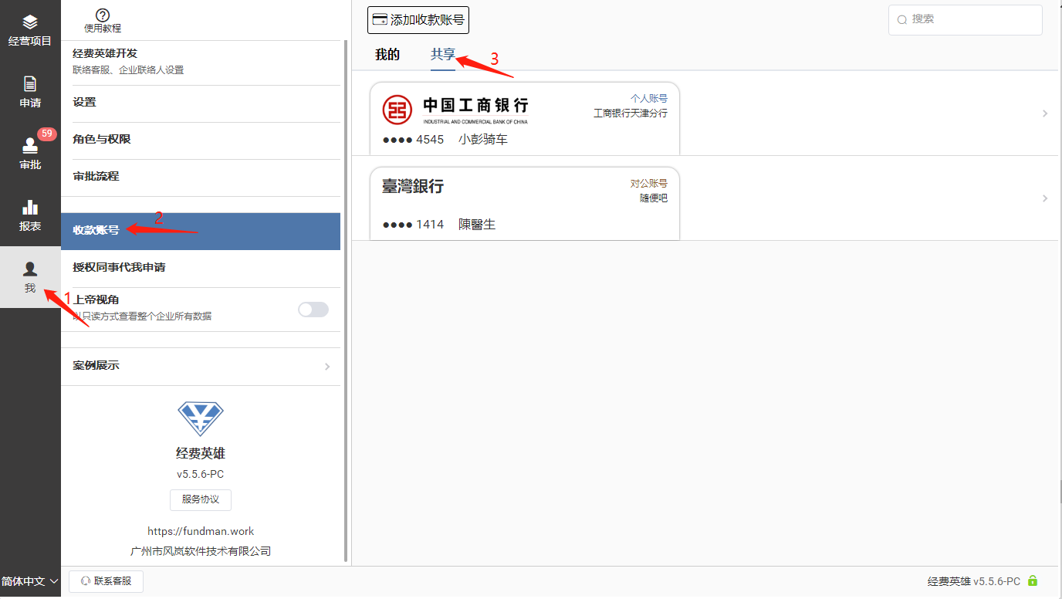Click the green lock status icon
This screenshot has height=599, width=1062.
[1033, 581]
